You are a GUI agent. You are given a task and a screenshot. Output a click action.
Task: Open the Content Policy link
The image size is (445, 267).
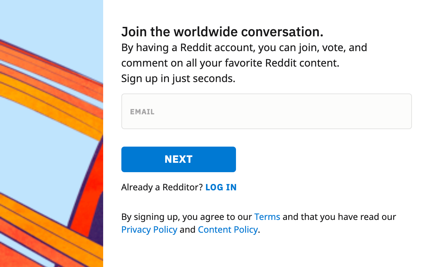click(228, 230)
